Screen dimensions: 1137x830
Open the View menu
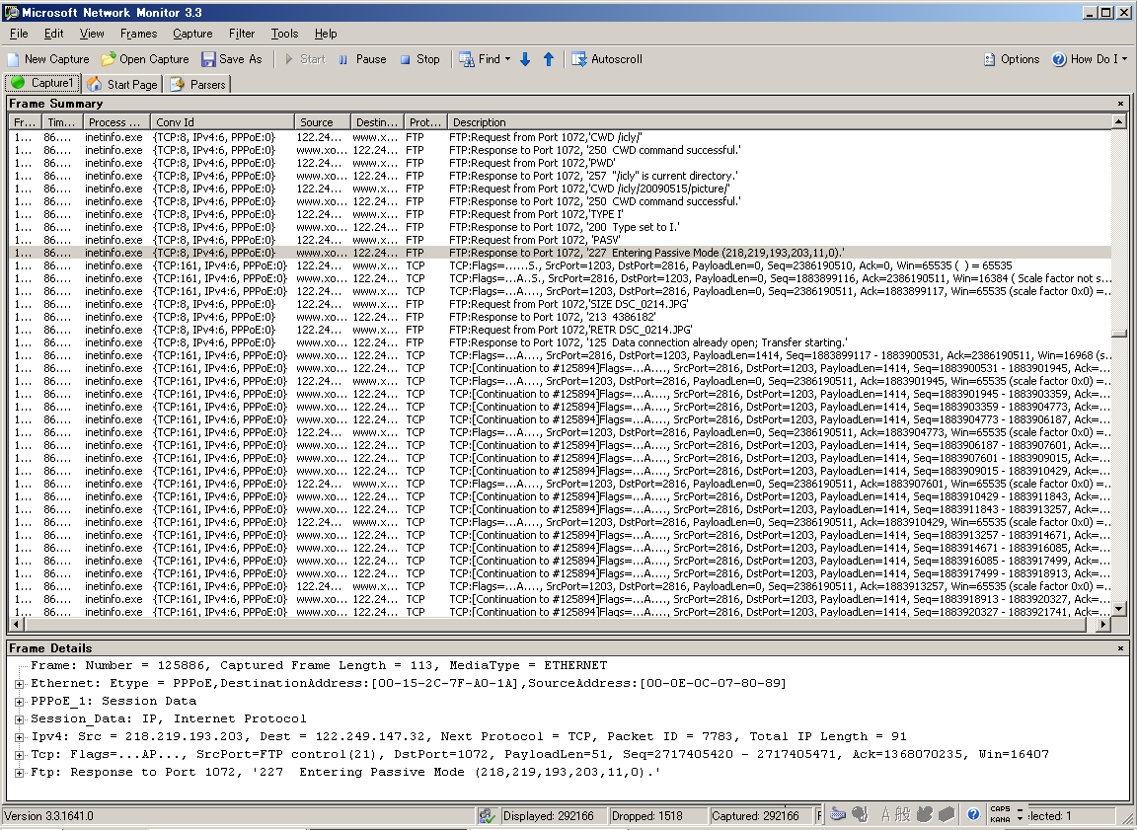pos(92,34)
